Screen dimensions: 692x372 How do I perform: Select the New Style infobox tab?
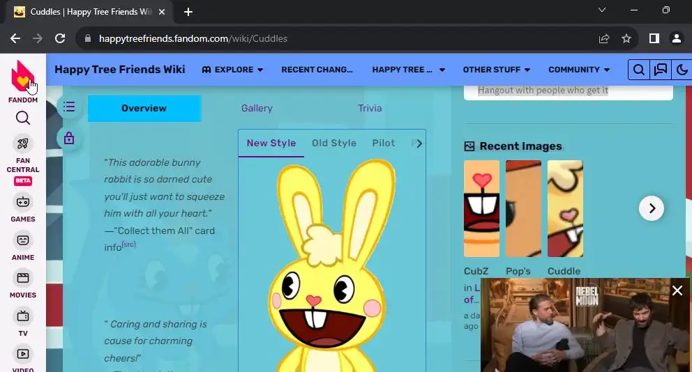click(271, 144)
